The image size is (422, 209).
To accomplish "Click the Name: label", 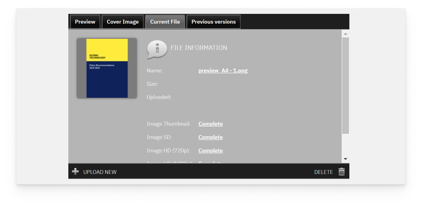I will [155, 70].
